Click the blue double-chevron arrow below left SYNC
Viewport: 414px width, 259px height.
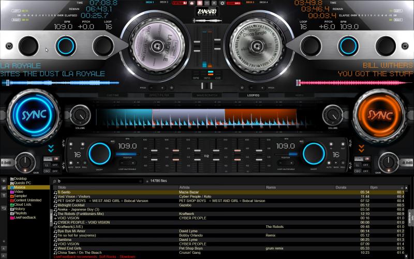click(x=51, y=149)
